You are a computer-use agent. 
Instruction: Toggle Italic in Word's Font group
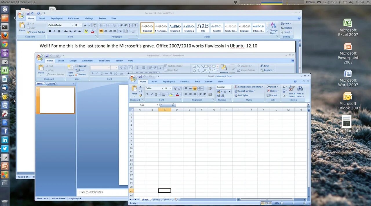point(54,31)
